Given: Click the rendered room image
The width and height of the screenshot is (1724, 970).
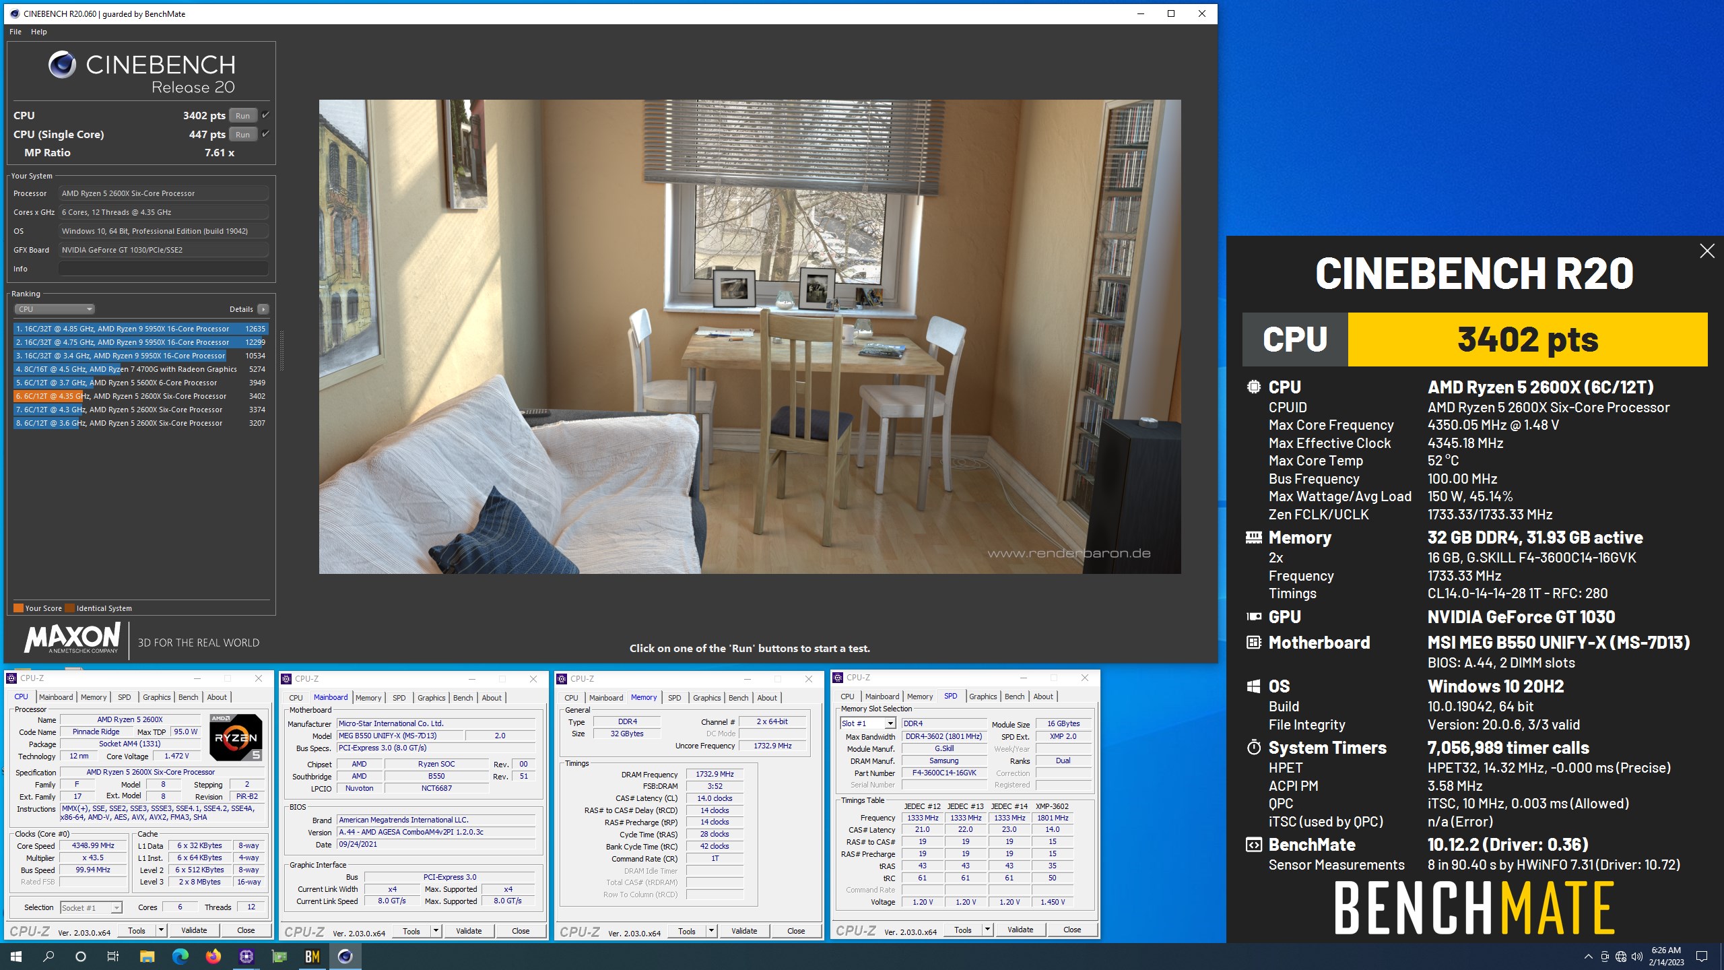Looking at the screenshot, I should pos(750,337).
